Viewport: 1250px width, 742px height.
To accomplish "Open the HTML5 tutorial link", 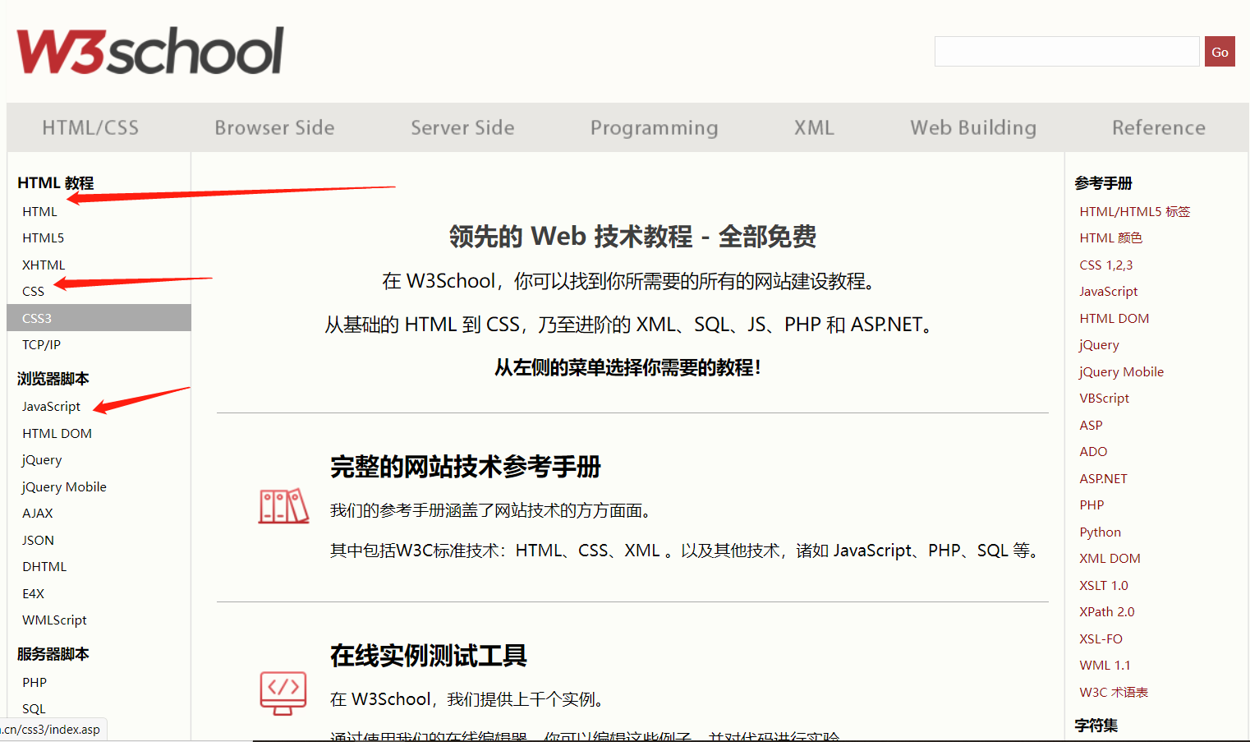I will [43, 237].
